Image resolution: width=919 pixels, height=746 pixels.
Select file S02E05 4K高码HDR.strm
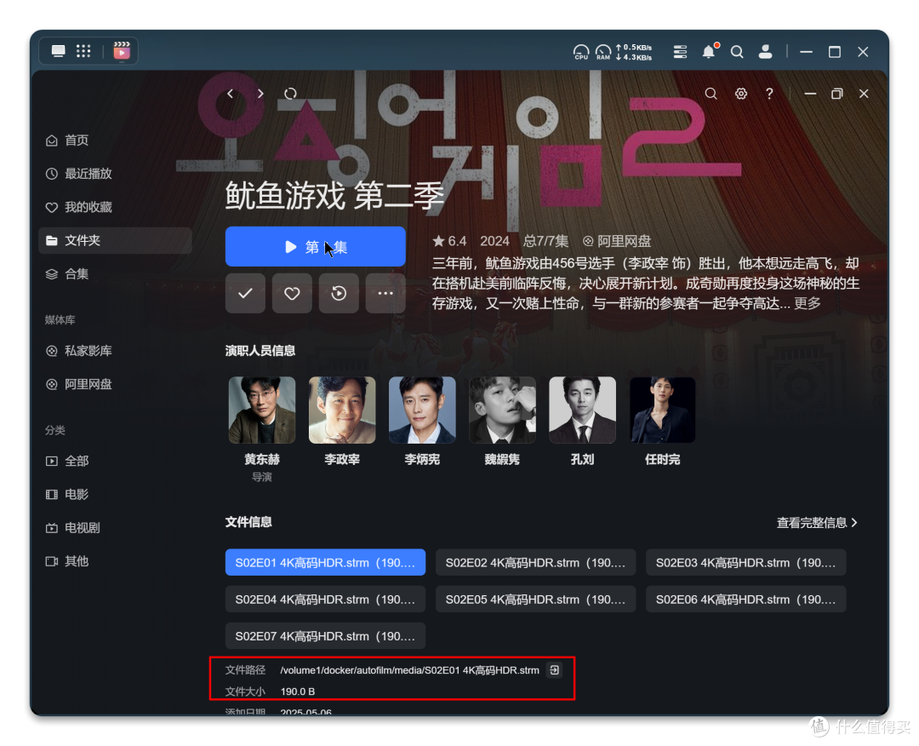(536, 600)
